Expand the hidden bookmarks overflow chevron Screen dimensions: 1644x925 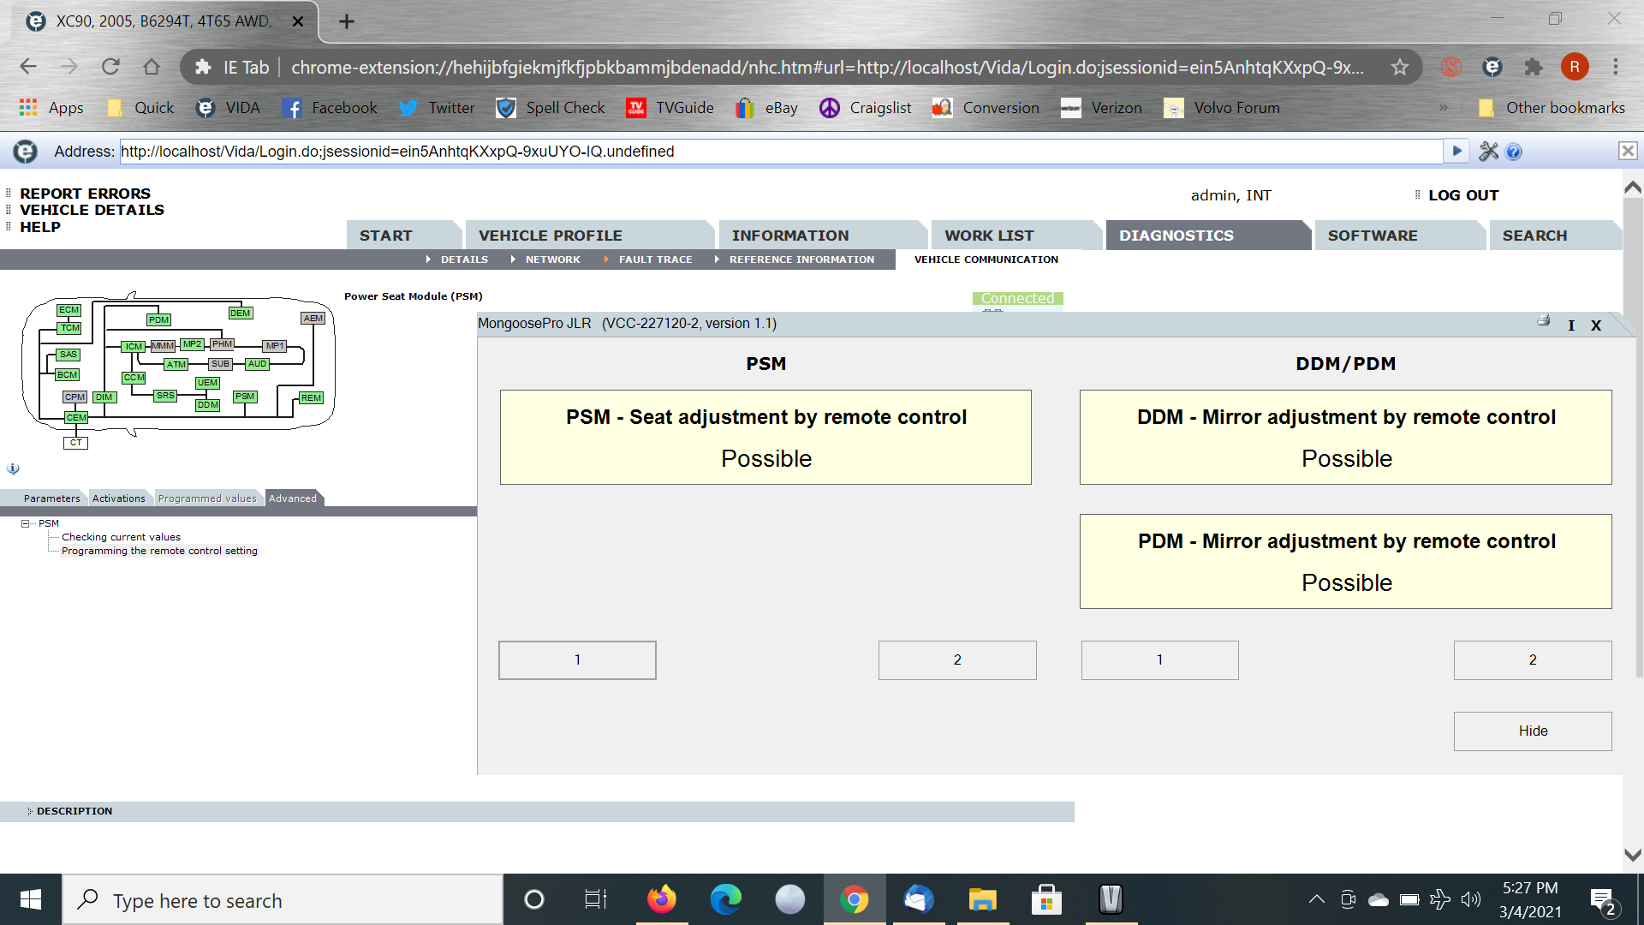1444,108
